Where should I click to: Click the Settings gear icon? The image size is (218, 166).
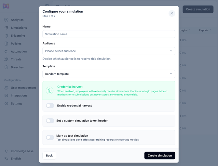point(7,104)
